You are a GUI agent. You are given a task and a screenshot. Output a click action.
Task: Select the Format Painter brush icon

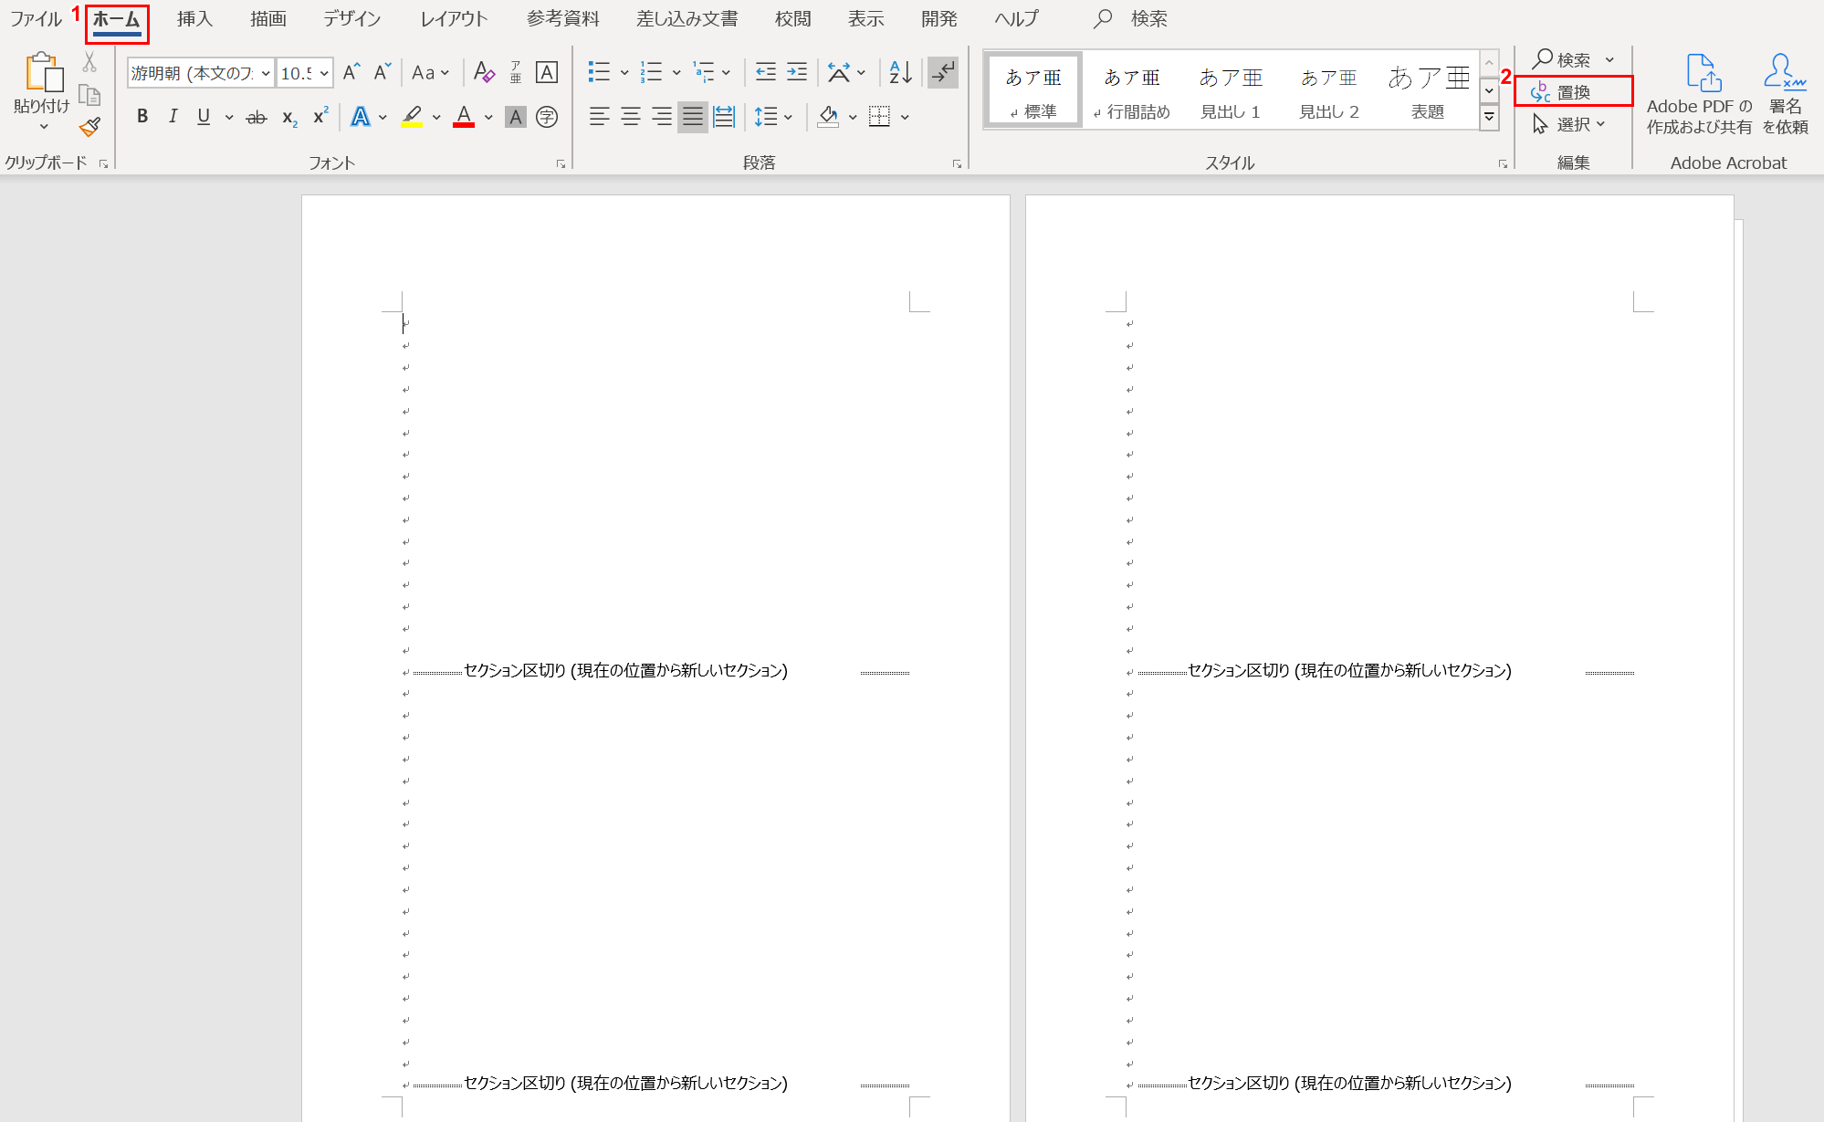89,127
